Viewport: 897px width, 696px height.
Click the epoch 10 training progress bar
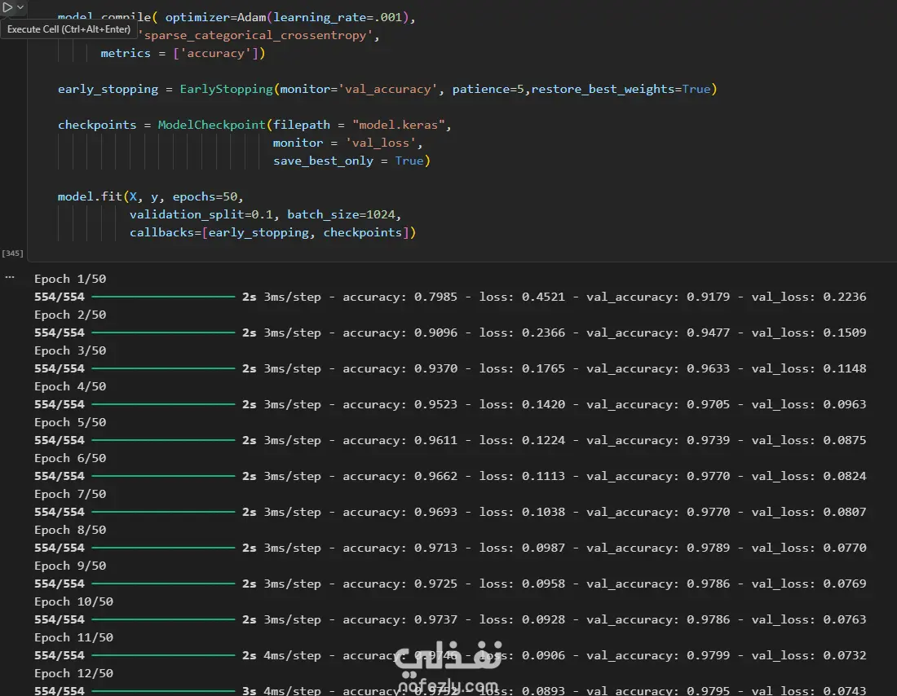pos(163,620)
